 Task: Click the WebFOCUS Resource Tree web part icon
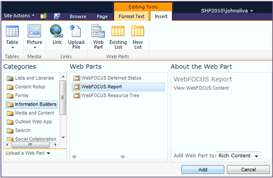click(x=76, y=96)
